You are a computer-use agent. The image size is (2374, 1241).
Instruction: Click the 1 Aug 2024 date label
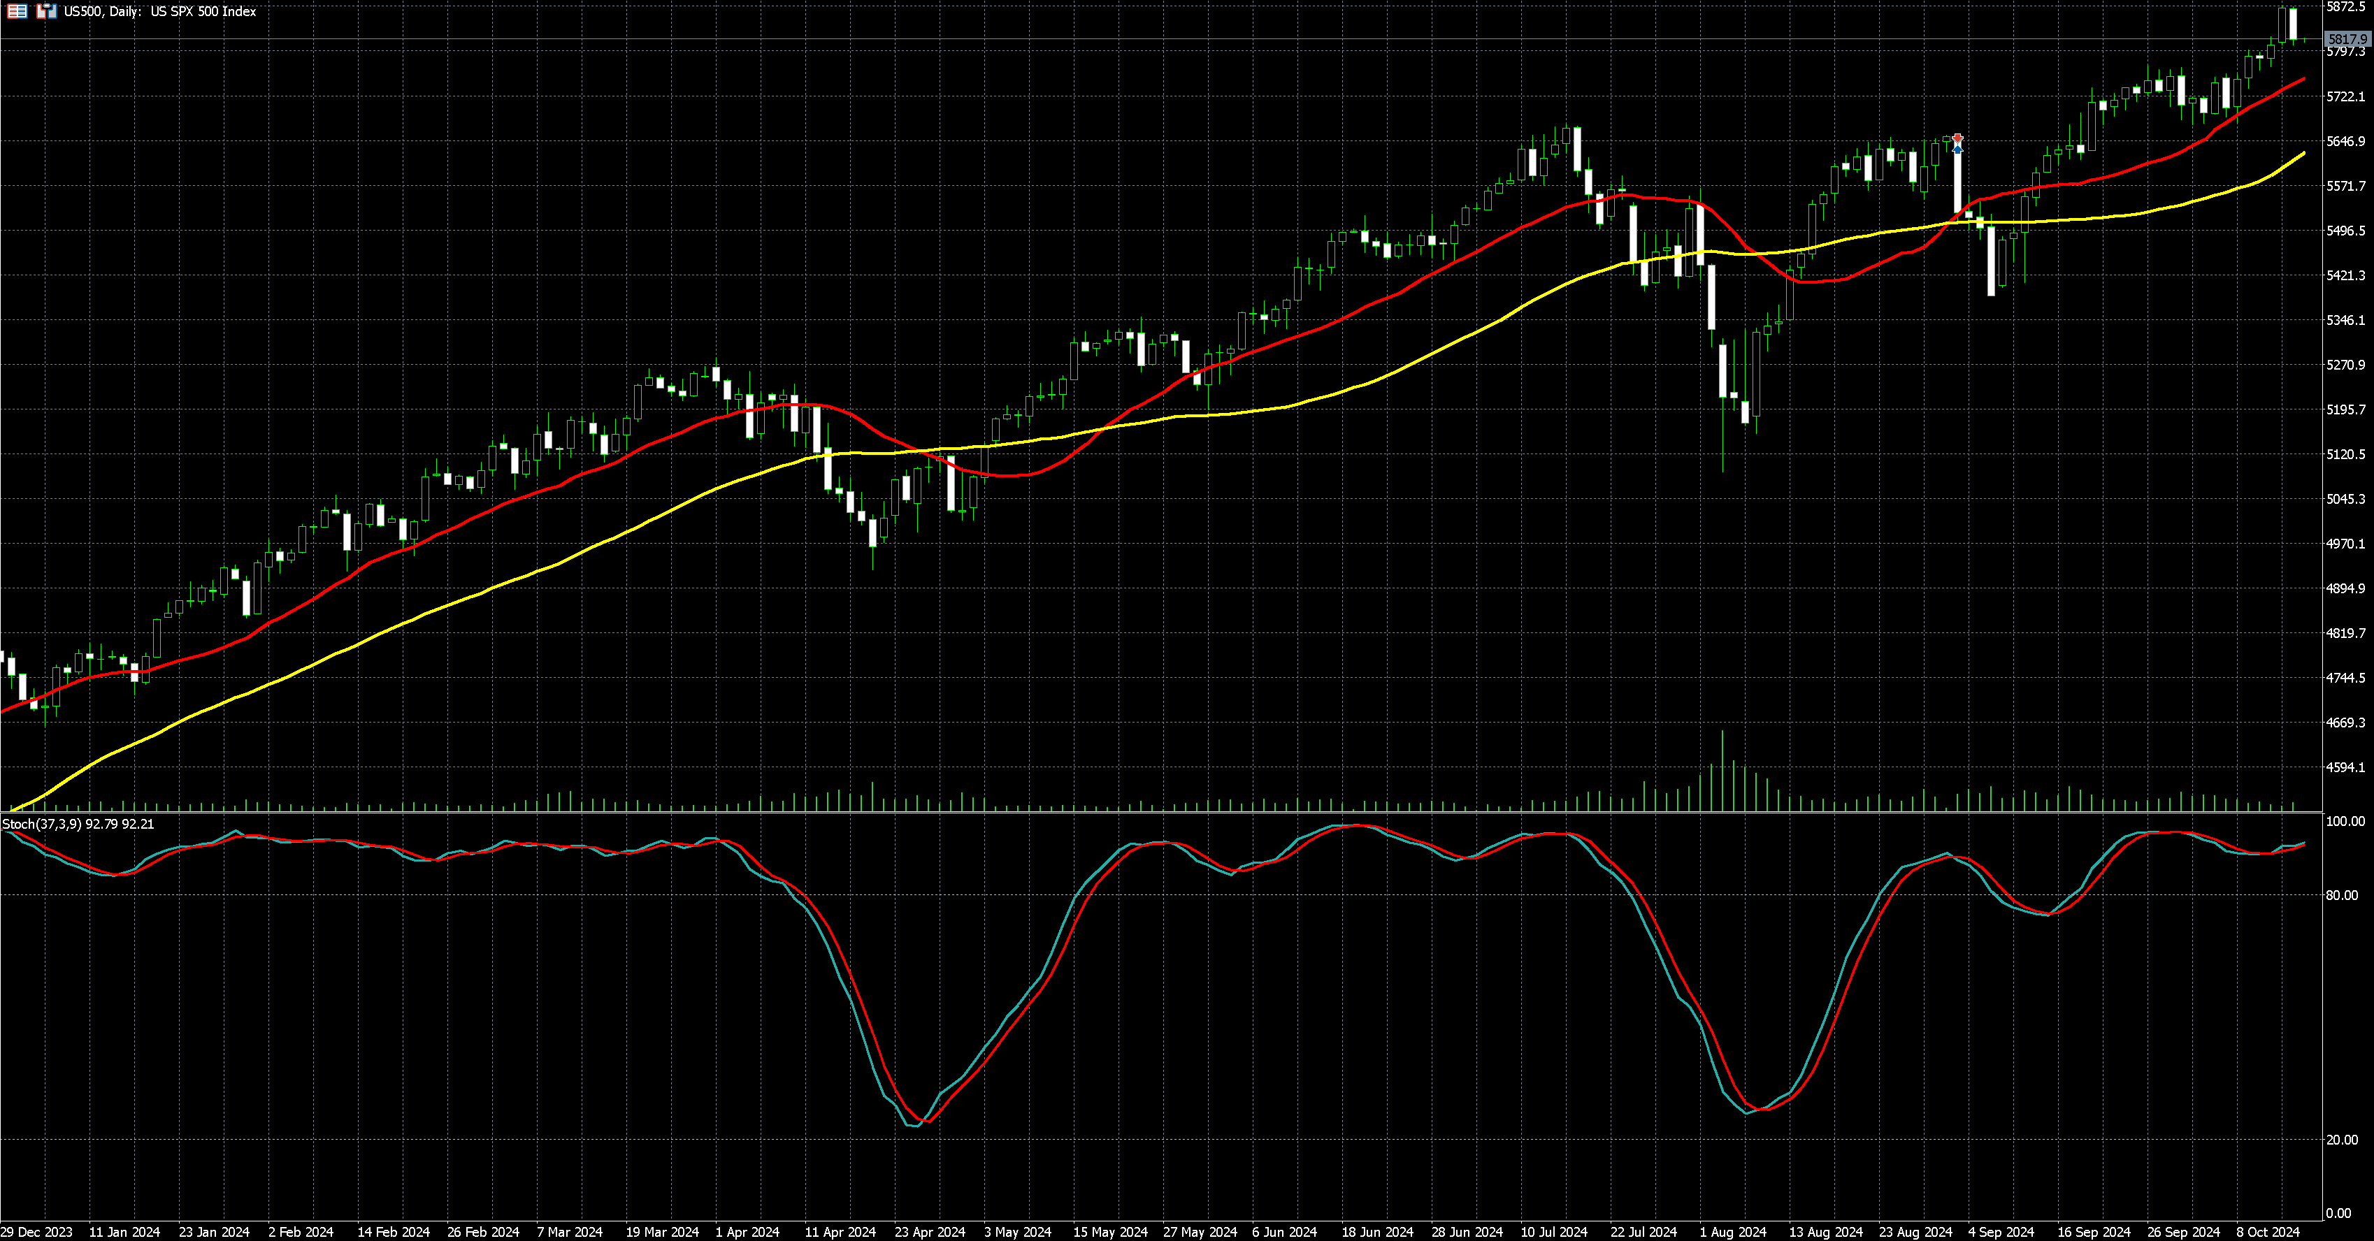[1732, 1232]
